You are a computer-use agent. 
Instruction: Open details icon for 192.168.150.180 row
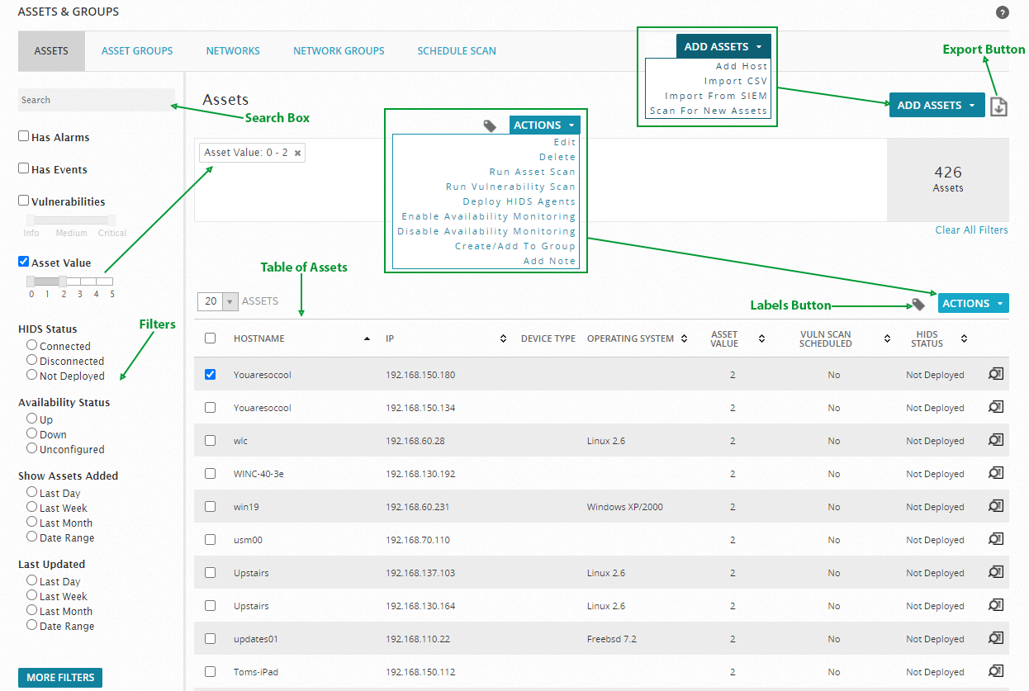coord(996,374)
